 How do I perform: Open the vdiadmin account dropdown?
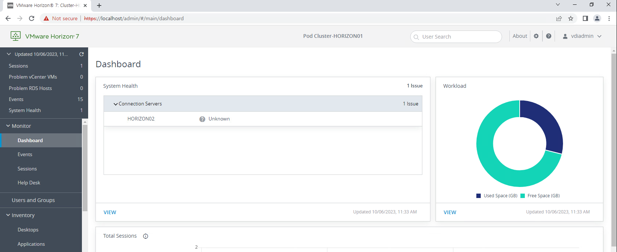tap(599, 36)
